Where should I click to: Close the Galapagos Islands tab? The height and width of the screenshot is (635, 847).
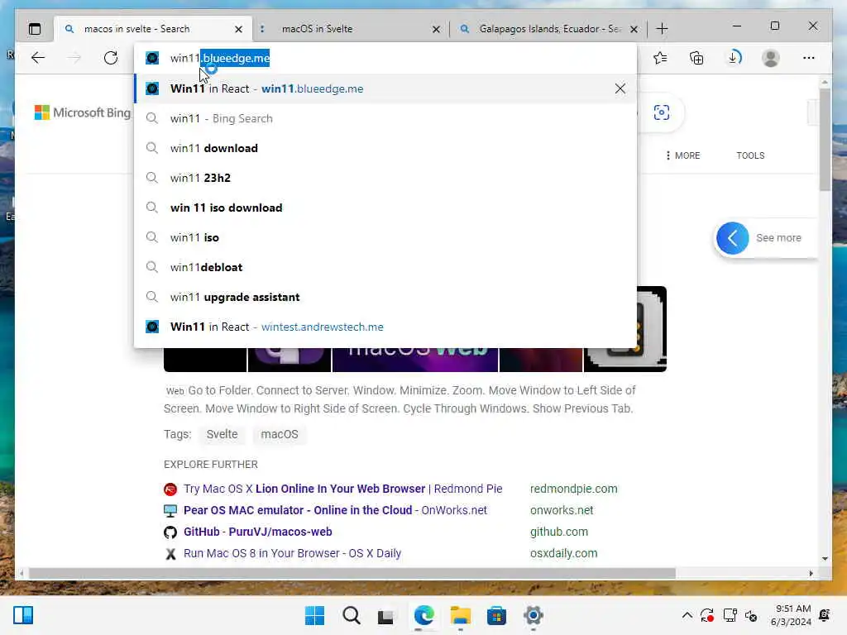click(634, 29)
